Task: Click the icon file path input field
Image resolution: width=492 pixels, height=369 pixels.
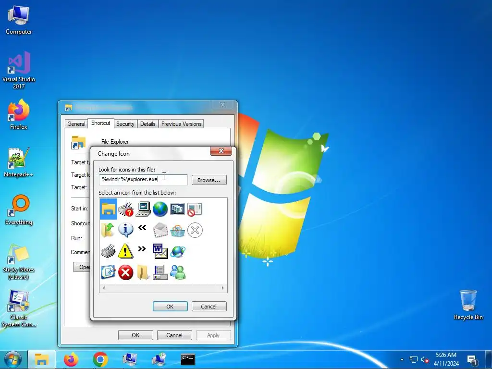Action: (x=143, y=180)
